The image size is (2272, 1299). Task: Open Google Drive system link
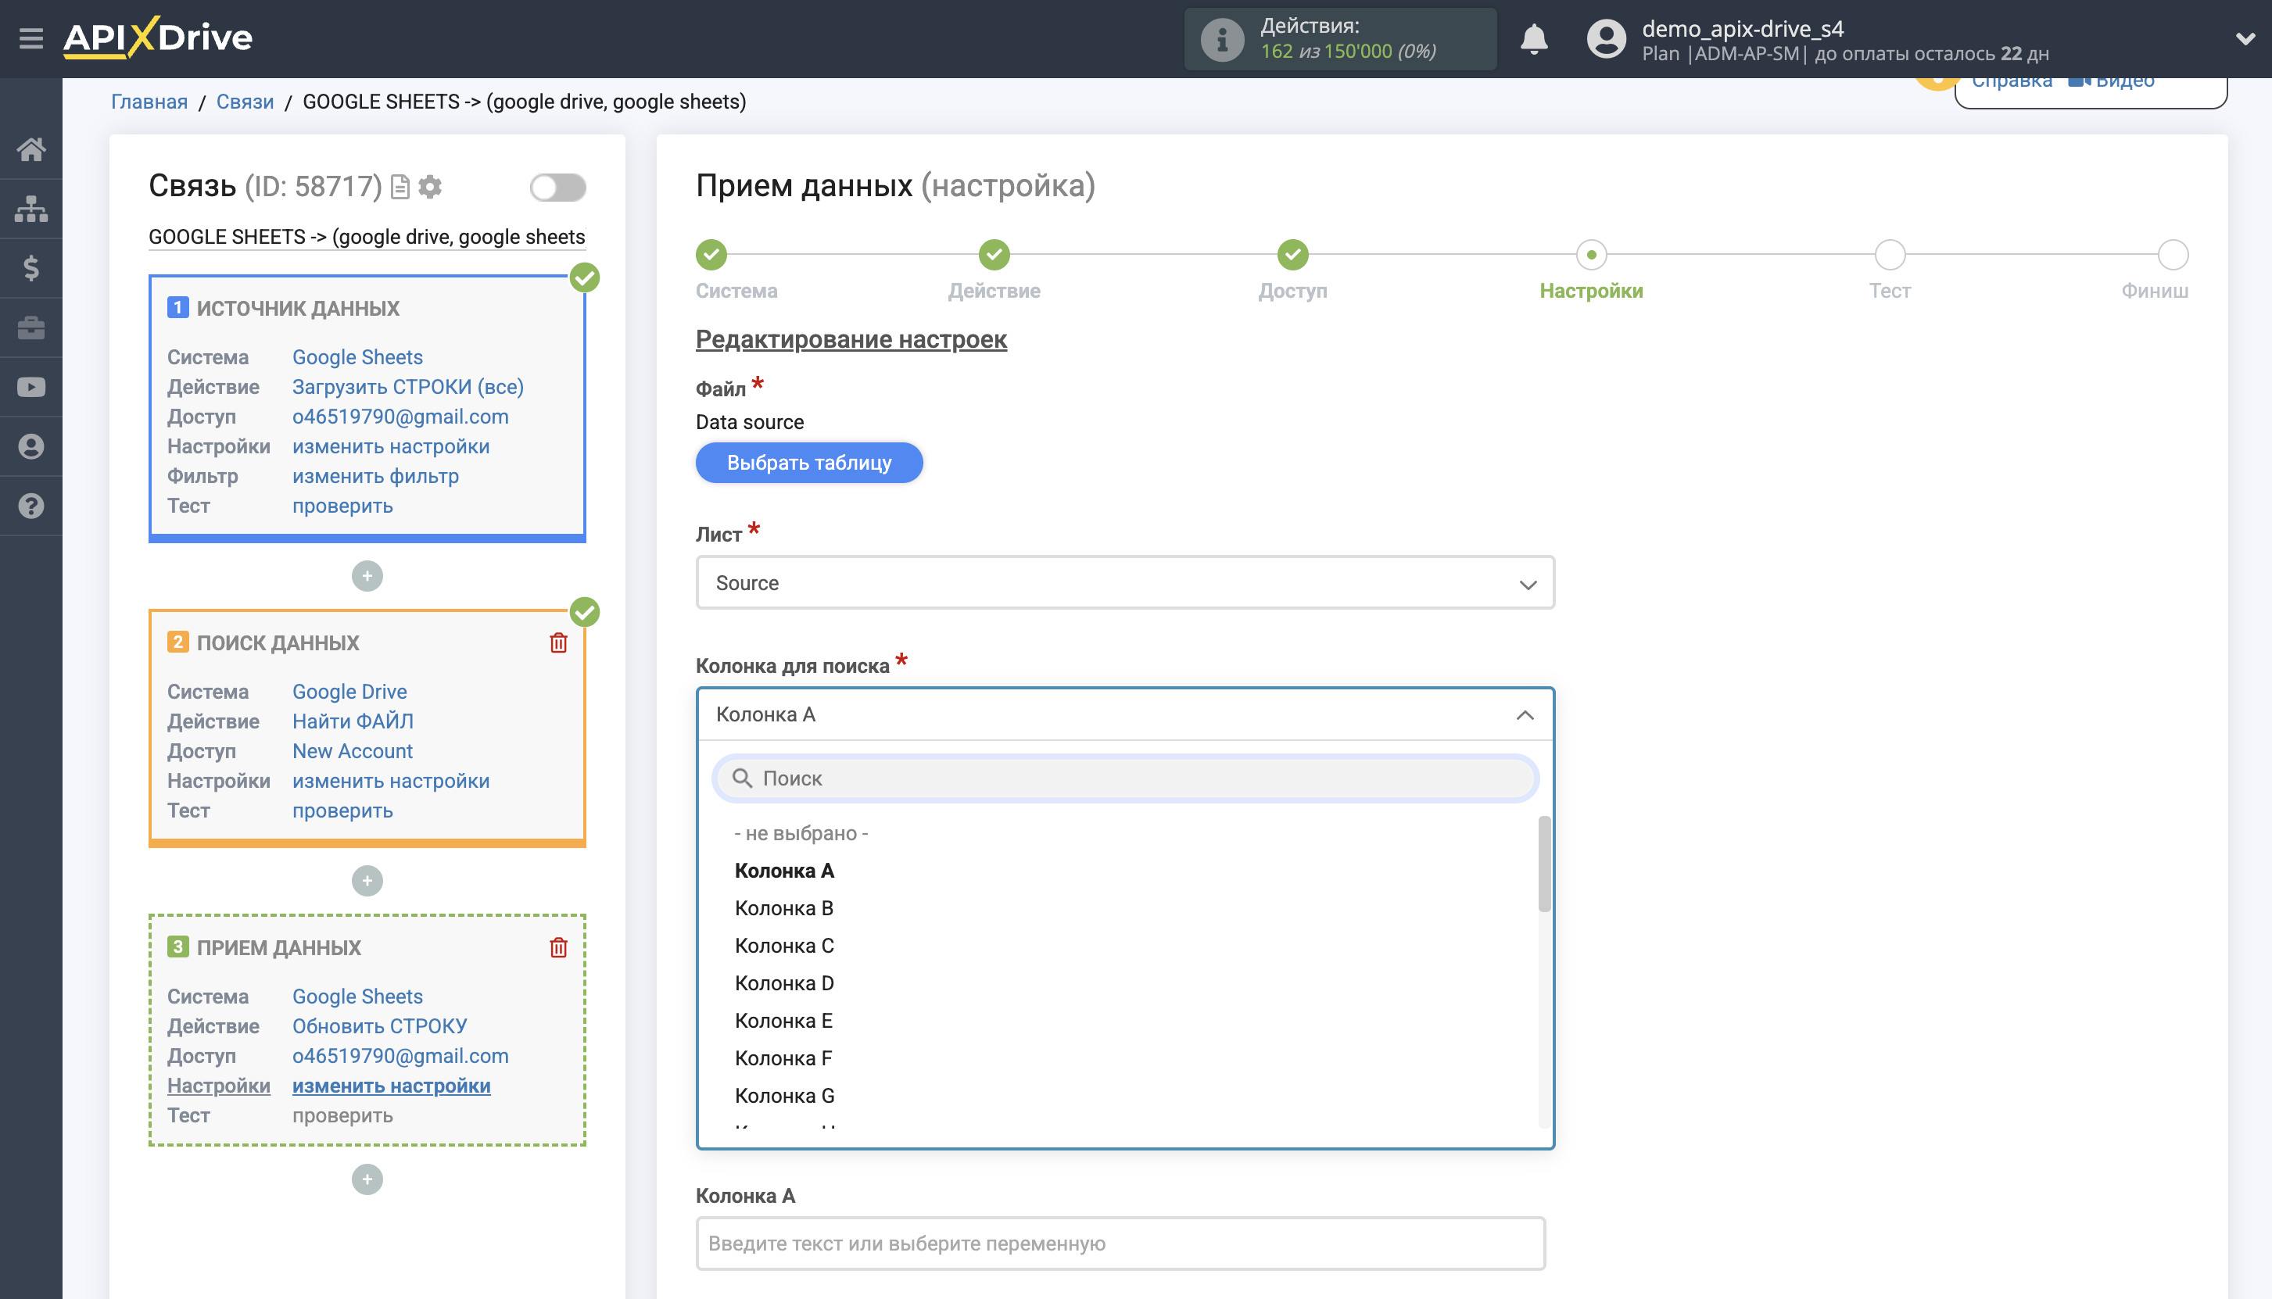tap(349, 692)
